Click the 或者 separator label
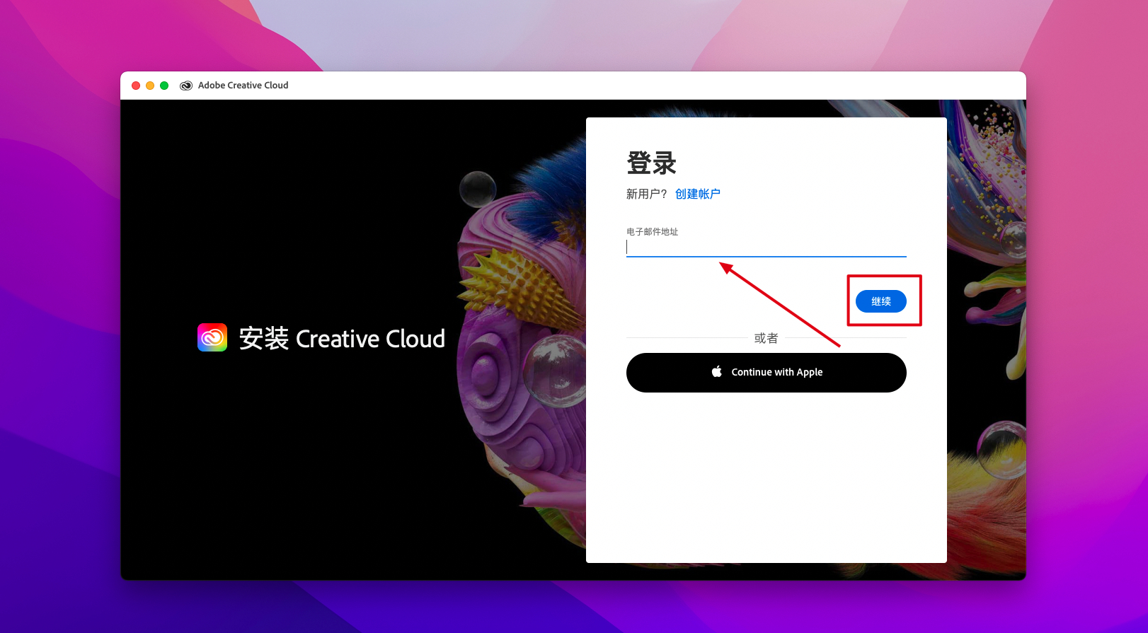Viewport: 1148px width, 633px height. 766,338
